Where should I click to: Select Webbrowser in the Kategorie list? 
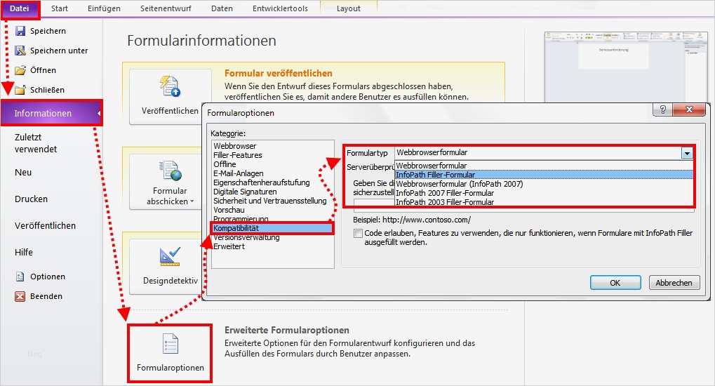coord(273,146)
